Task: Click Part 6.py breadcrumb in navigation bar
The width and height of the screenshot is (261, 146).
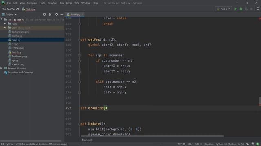Action: tap(29, 9)
